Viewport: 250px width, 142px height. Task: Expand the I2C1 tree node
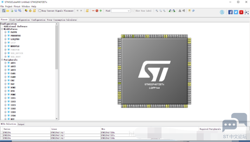click(x=5, y=98)
